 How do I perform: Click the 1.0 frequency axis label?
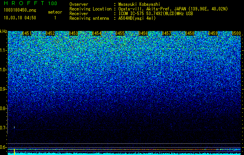(3, 70)
